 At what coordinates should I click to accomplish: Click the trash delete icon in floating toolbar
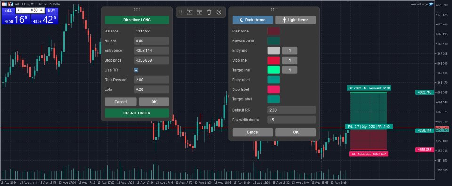click(x=209, y=12)
